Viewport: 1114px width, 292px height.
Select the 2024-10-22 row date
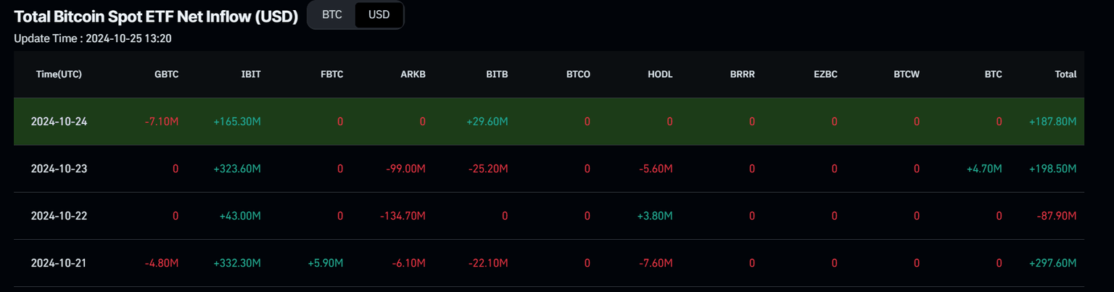pyautogui.click(x=59, y=216)
